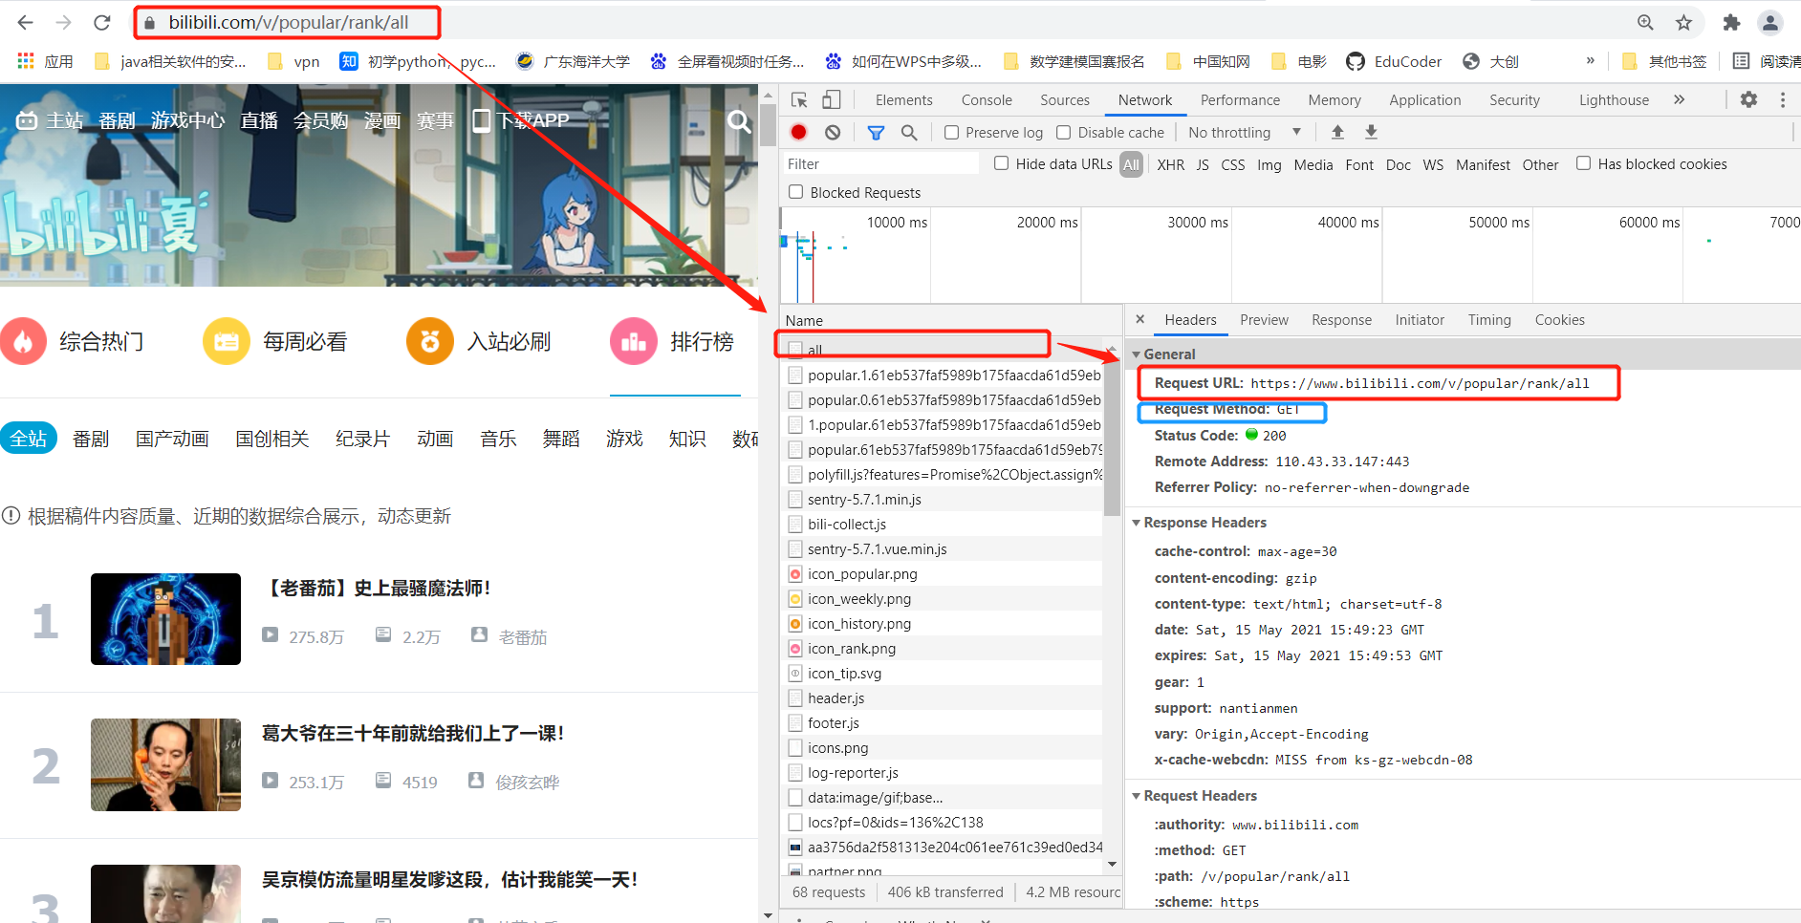Select the All filter type button
The image size is (1801, 923).
point(1131,164)
